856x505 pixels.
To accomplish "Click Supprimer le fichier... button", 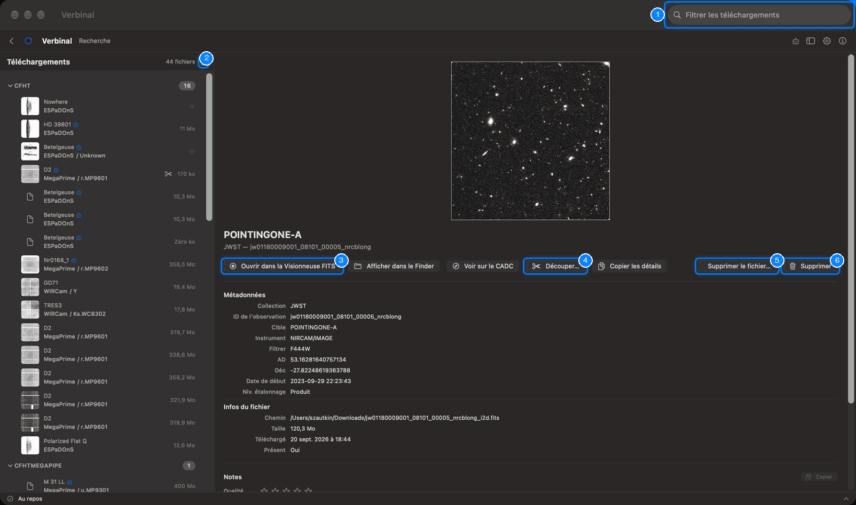I will [737, 266].
